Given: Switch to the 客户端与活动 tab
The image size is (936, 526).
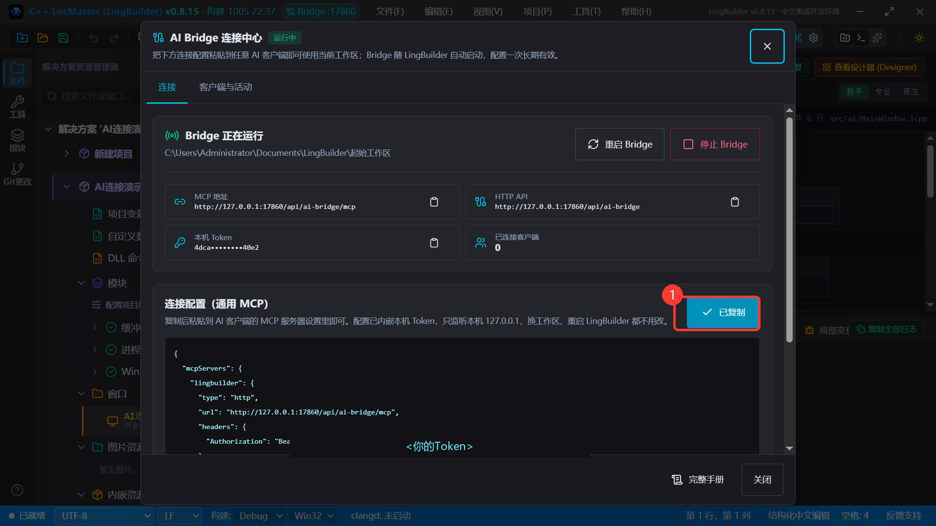Looking at the screenshot, I should [226, 87].
